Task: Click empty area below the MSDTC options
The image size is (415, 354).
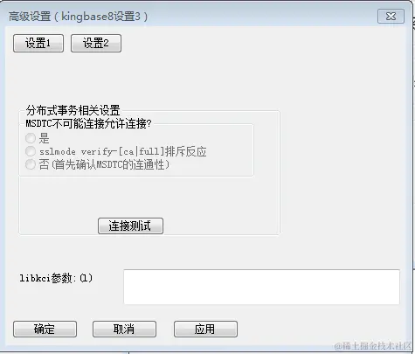Action: pyautogui.click(x=149, y=197)
